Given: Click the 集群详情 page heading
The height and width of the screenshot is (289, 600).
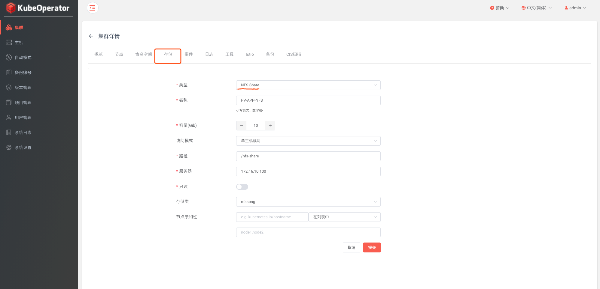Looking at the screenshot, I should (x=109, y=36).
